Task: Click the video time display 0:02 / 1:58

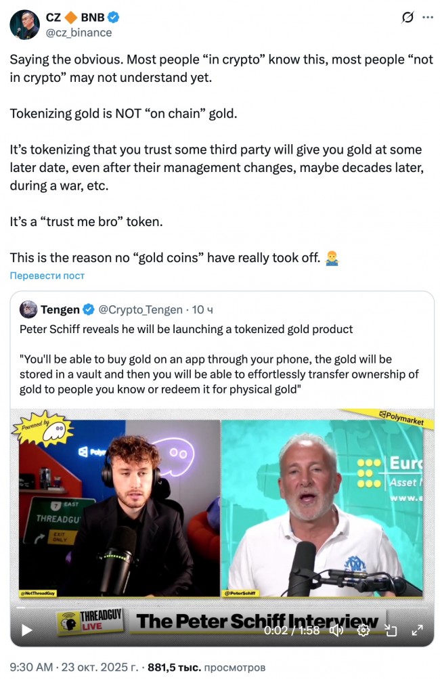Action: click(292, 630)
